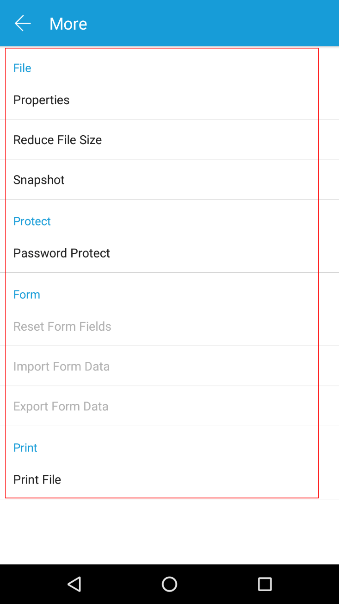Viewport: 339px width, 604px height.
Task: Tap the Import Form Data option
Action: [62, 366]
